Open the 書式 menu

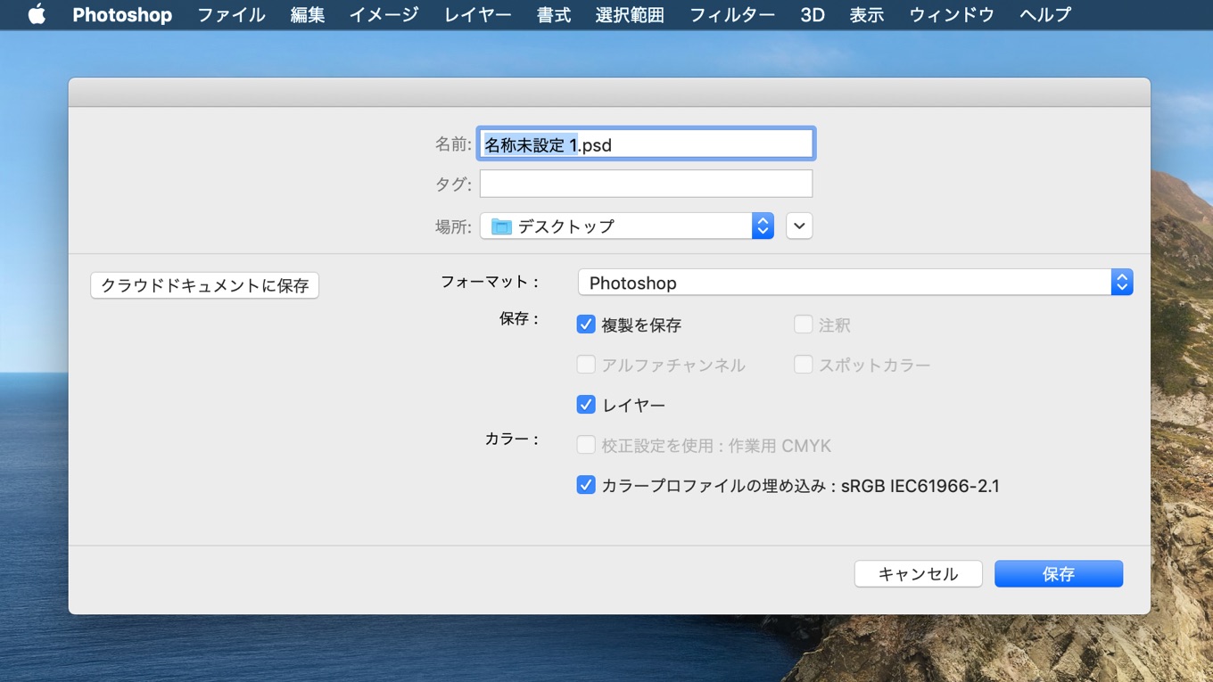click(x=554, y=14)
